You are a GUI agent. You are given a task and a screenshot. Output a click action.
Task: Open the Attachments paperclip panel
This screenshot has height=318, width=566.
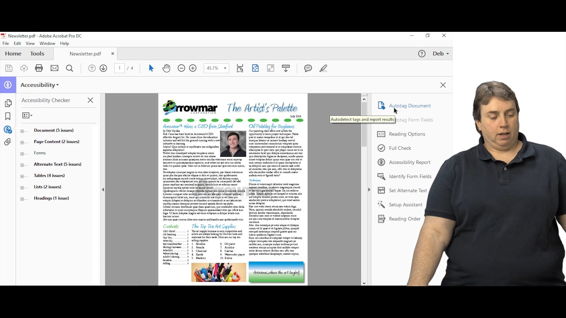coord(8,142)
